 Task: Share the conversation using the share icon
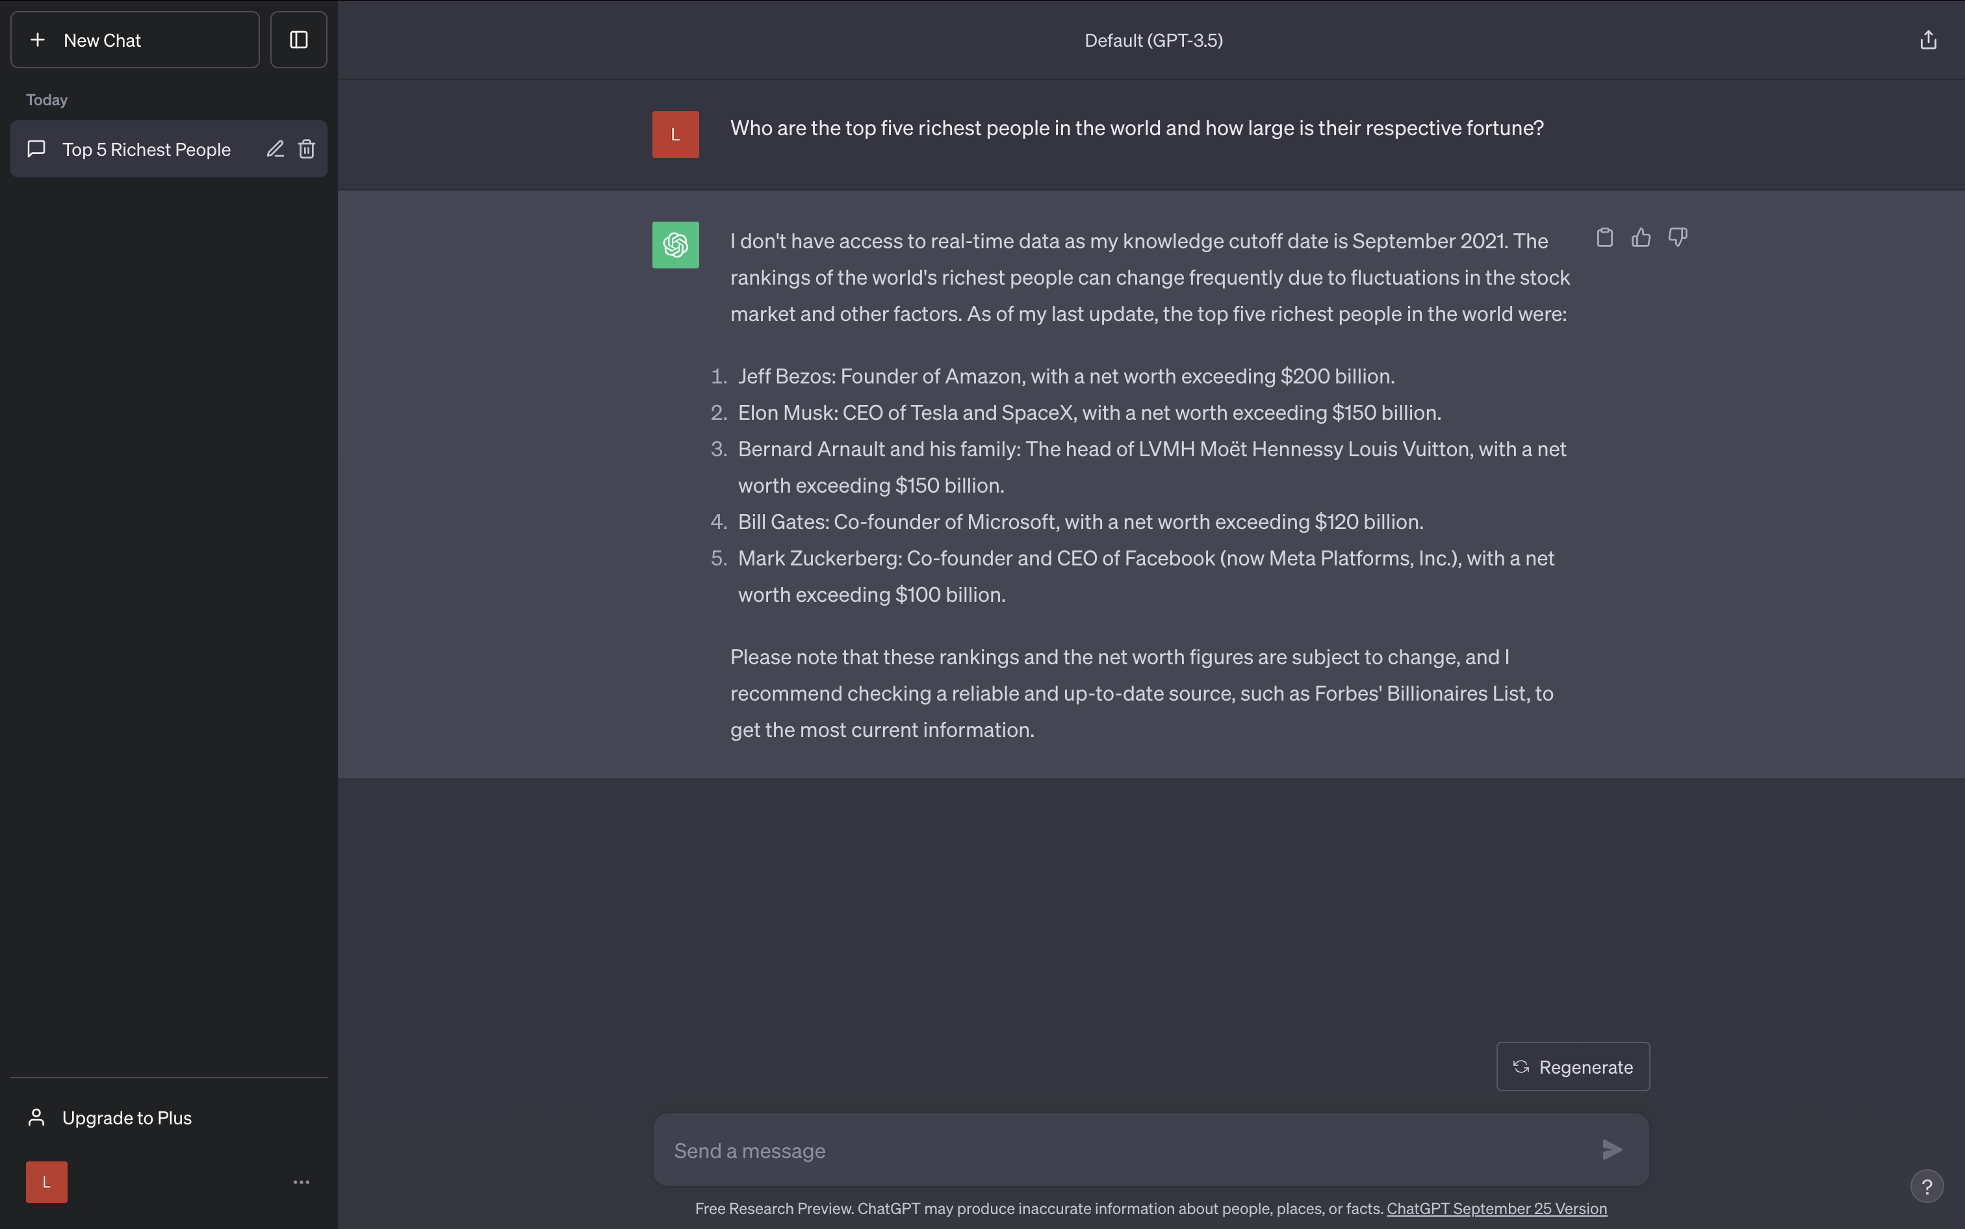tap(1927, 40)
